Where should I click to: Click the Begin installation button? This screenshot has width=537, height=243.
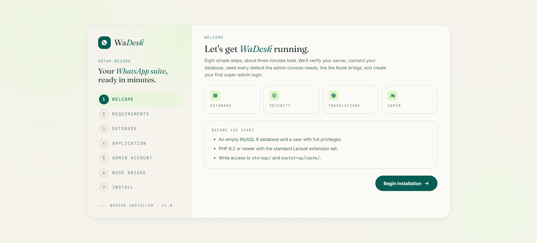(x=406, y=183)
